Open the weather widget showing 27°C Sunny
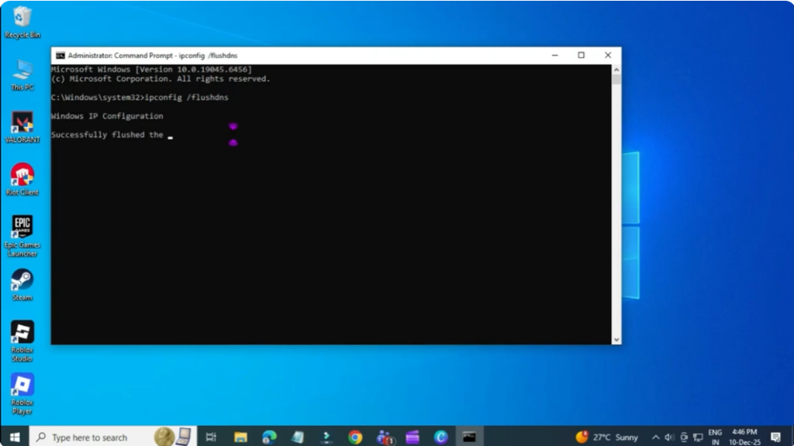This screenshot has width=794, height=446. [x=606, y=437]
